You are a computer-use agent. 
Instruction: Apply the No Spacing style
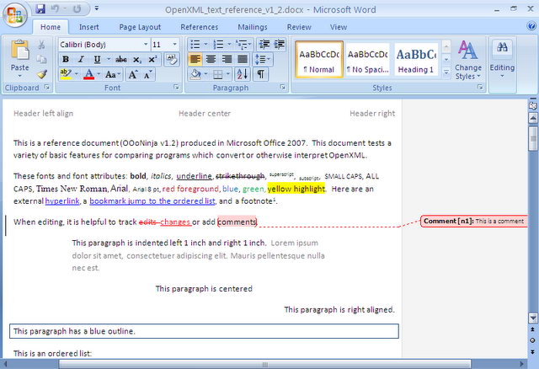367,60
